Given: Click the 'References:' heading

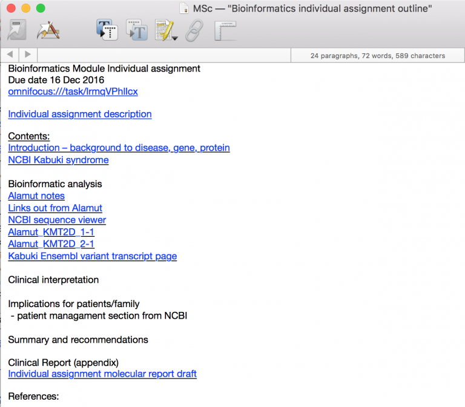Looking at the screenshot, I should [x=33, y=396].
